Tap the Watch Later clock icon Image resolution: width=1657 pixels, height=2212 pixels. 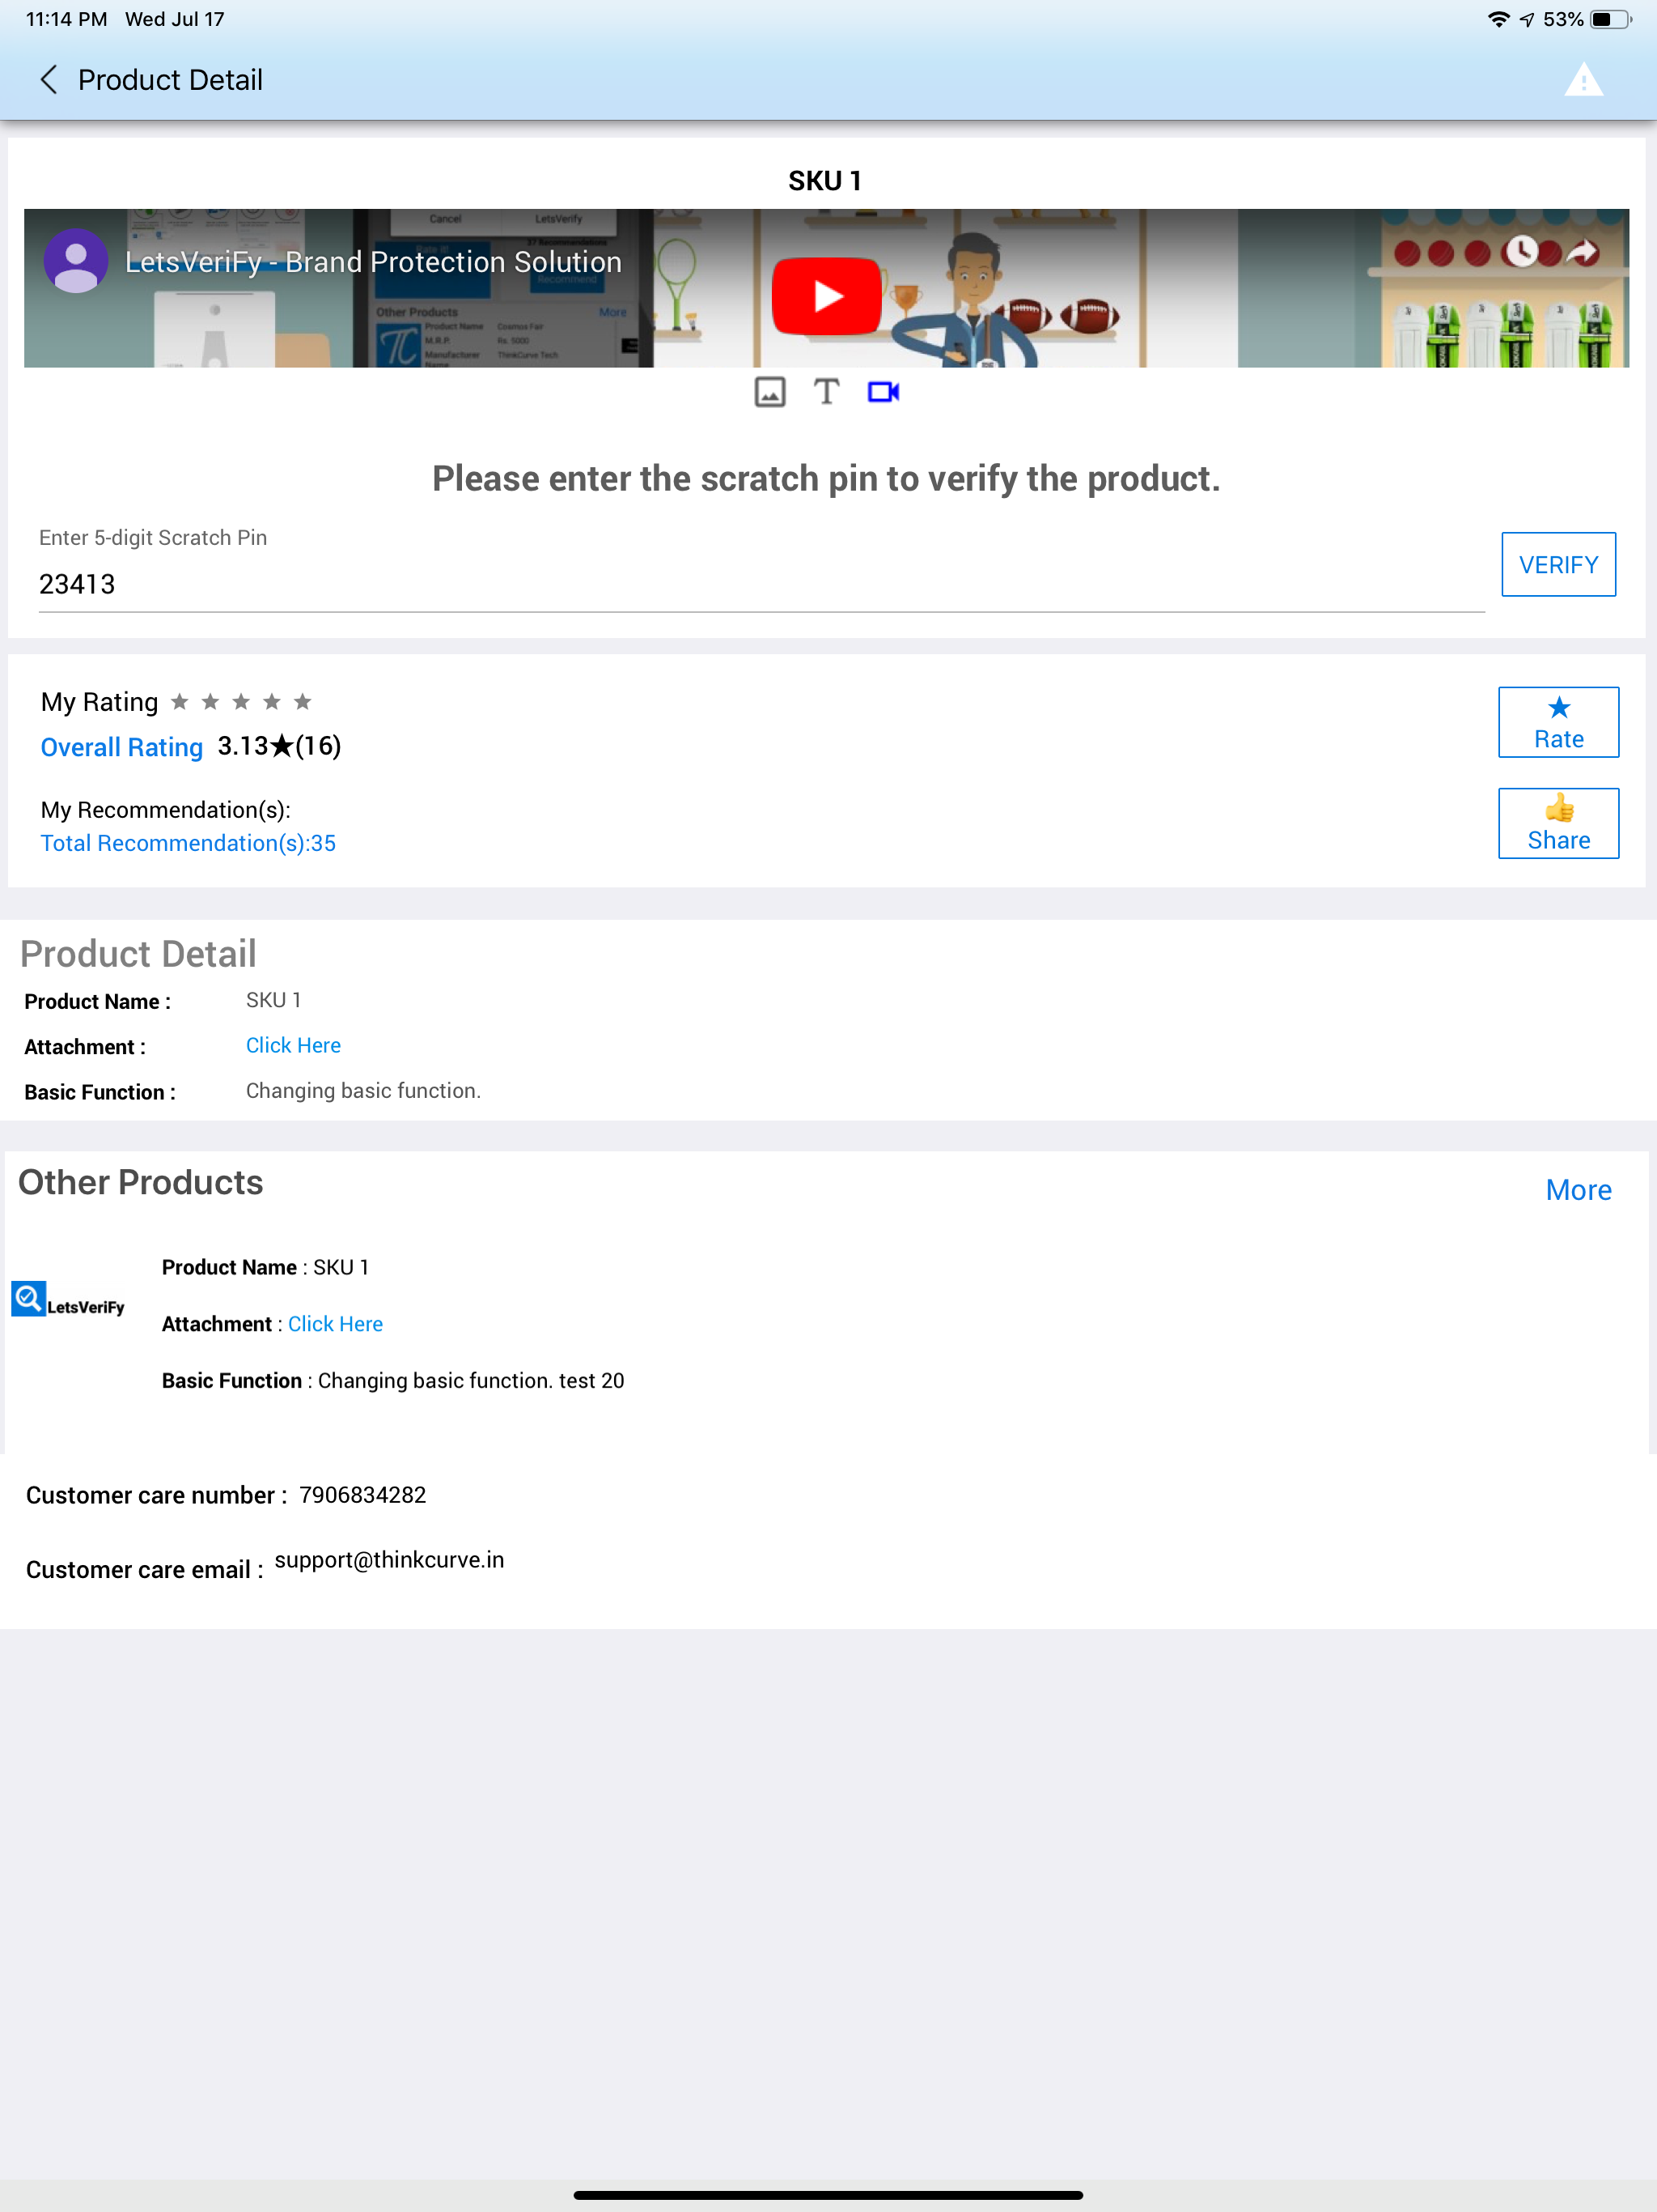pos(1520,251)
